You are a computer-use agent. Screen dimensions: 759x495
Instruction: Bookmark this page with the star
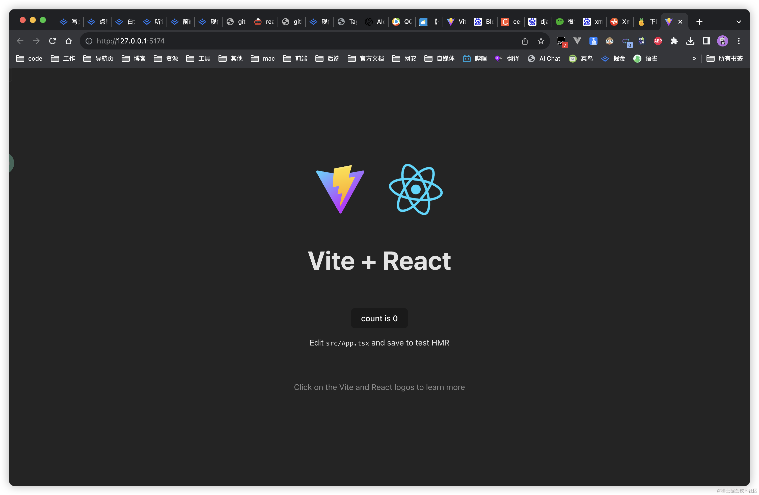(x=541, y=41)
